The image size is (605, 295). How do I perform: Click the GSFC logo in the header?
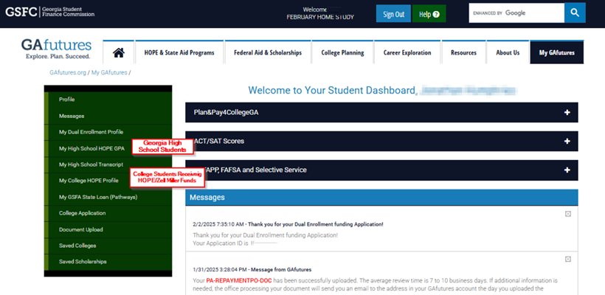pos(49,12)
